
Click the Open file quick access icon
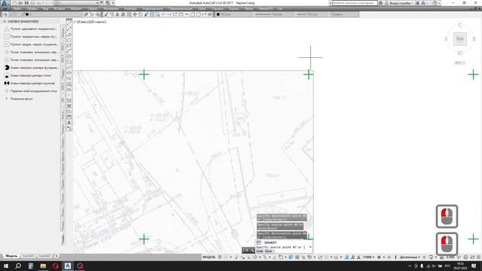click(x=20, y=3)
